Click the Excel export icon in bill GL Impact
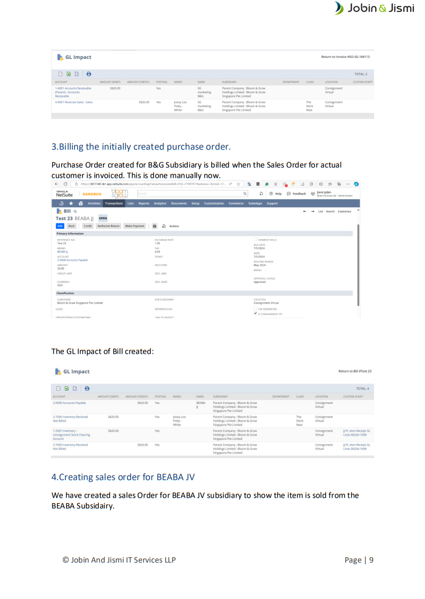 (66, 388)
